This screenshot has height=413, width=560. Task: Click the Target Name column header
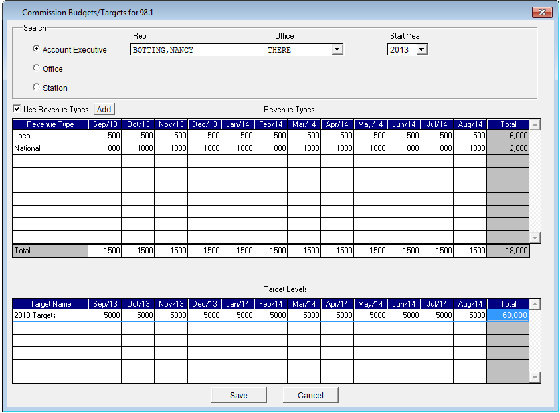click(50, 304)
